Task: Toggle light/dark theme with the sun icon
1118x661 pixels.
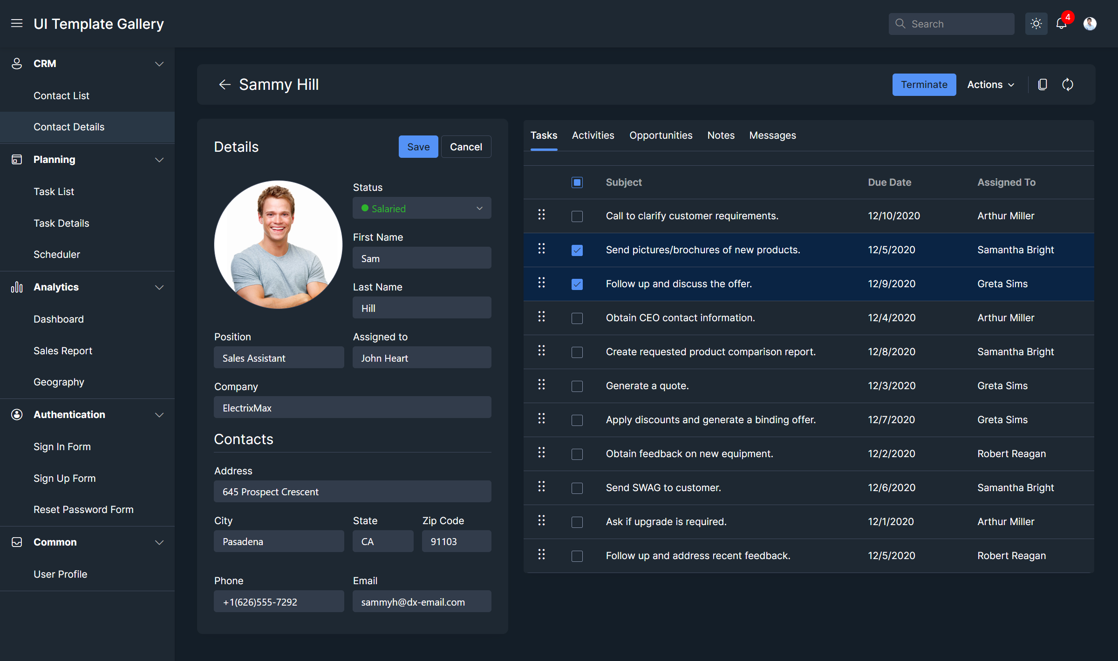Action: (1036, 23)
